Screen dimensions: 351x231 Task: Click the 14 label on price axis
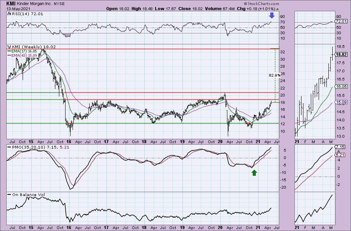click(x=283, y=117)
